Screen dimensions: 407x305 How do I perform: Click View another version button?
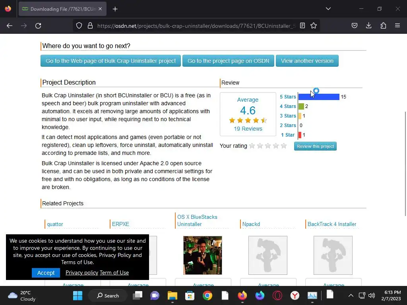coord(307,61)
